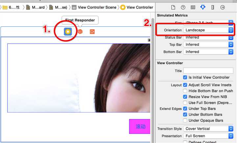Toggle Under Bottom Bars checkbox

click(185, 114)
